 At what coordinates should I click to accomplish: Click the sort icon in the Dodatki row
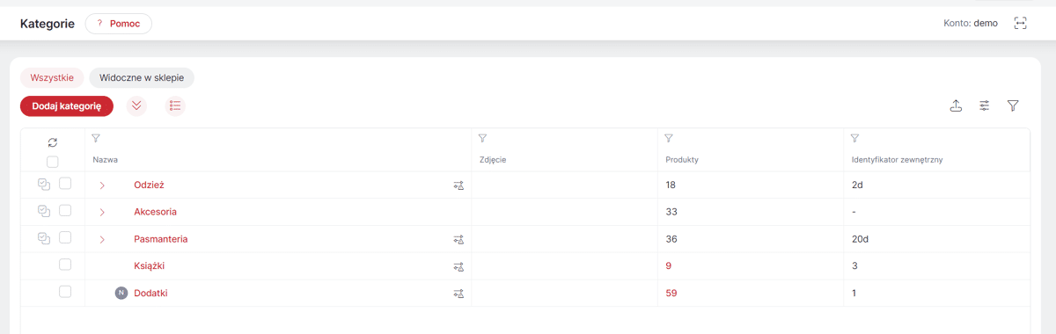[x=458, y=294]
